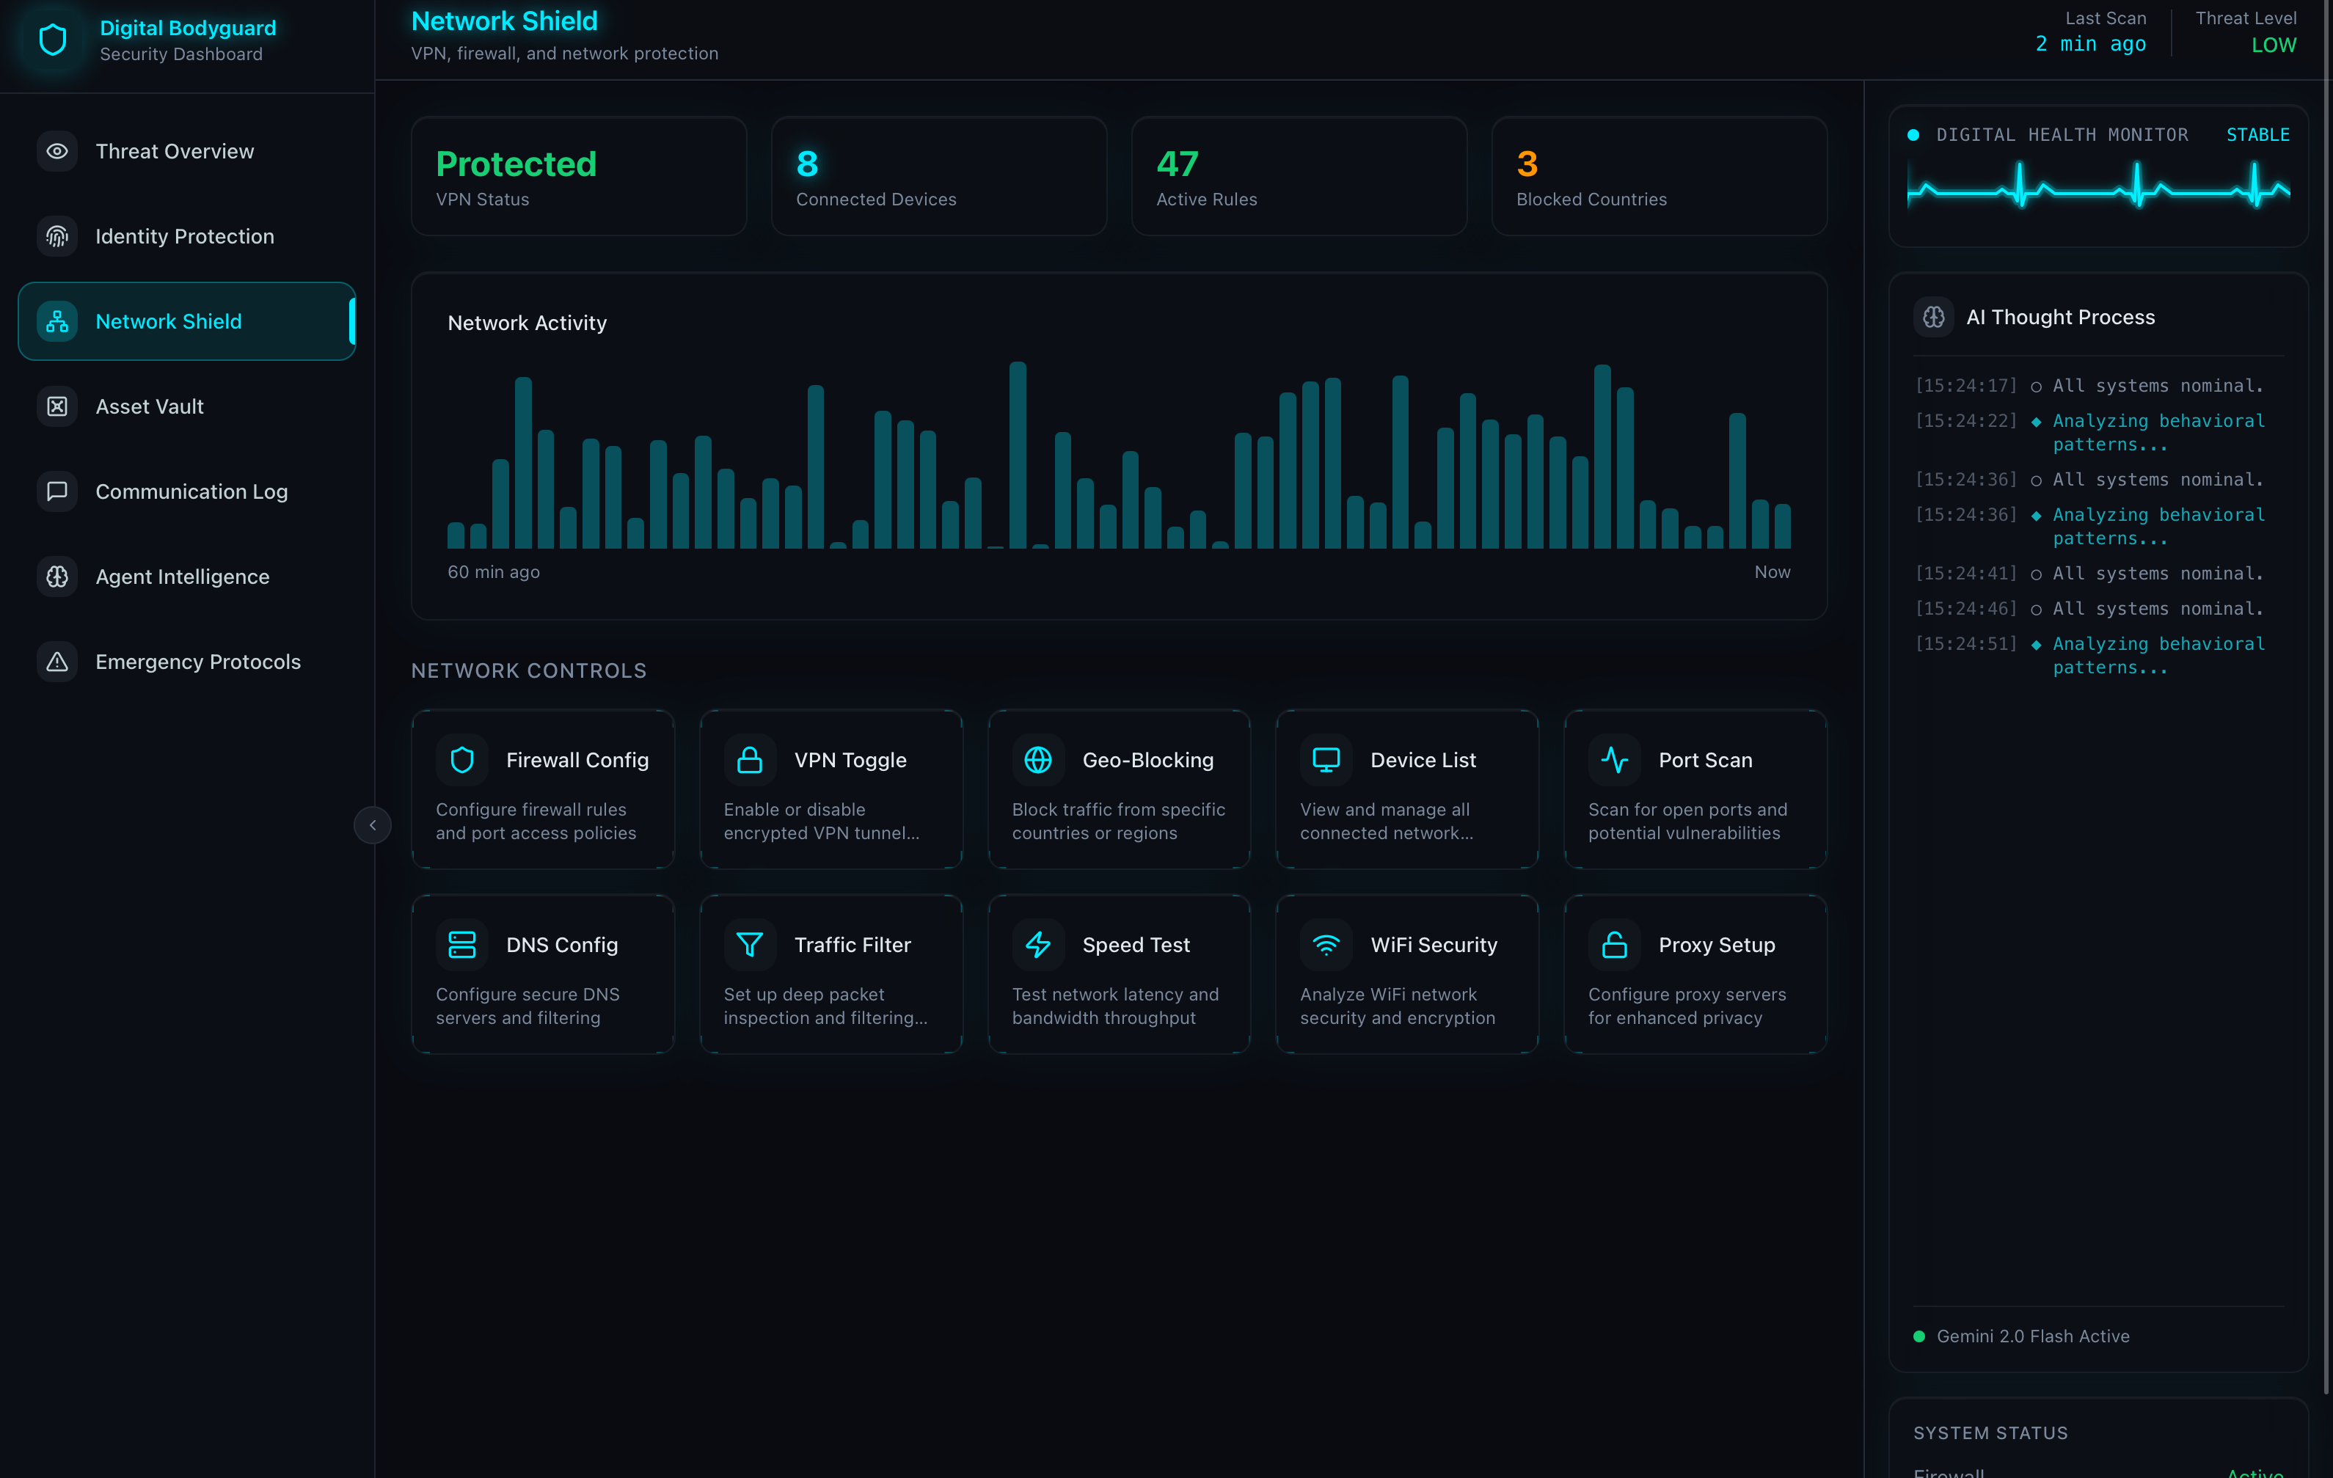Click the Firewall Config shield icon
Image resolution: width=2333 pixels, height=1478 pixels.
[x=462, y=761]
